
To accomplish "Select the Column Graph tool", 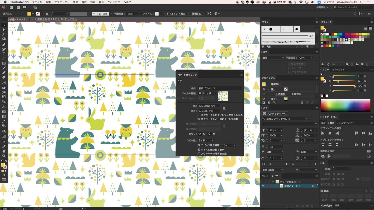I will tap(4, 136).
